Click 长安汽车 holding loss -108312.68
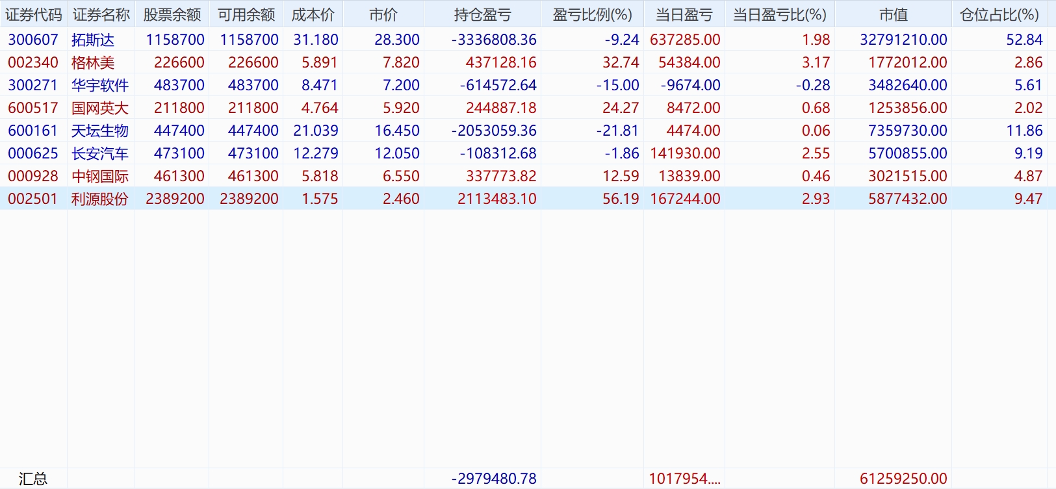This screenshot has width=1056, height=489. click(498, 153)
